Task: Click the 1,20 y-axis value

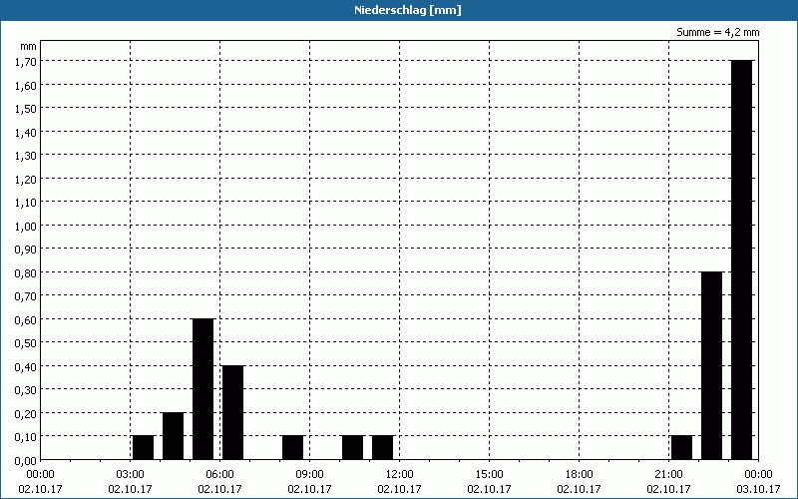Action: pyautogui.click(x=26, y=179)
